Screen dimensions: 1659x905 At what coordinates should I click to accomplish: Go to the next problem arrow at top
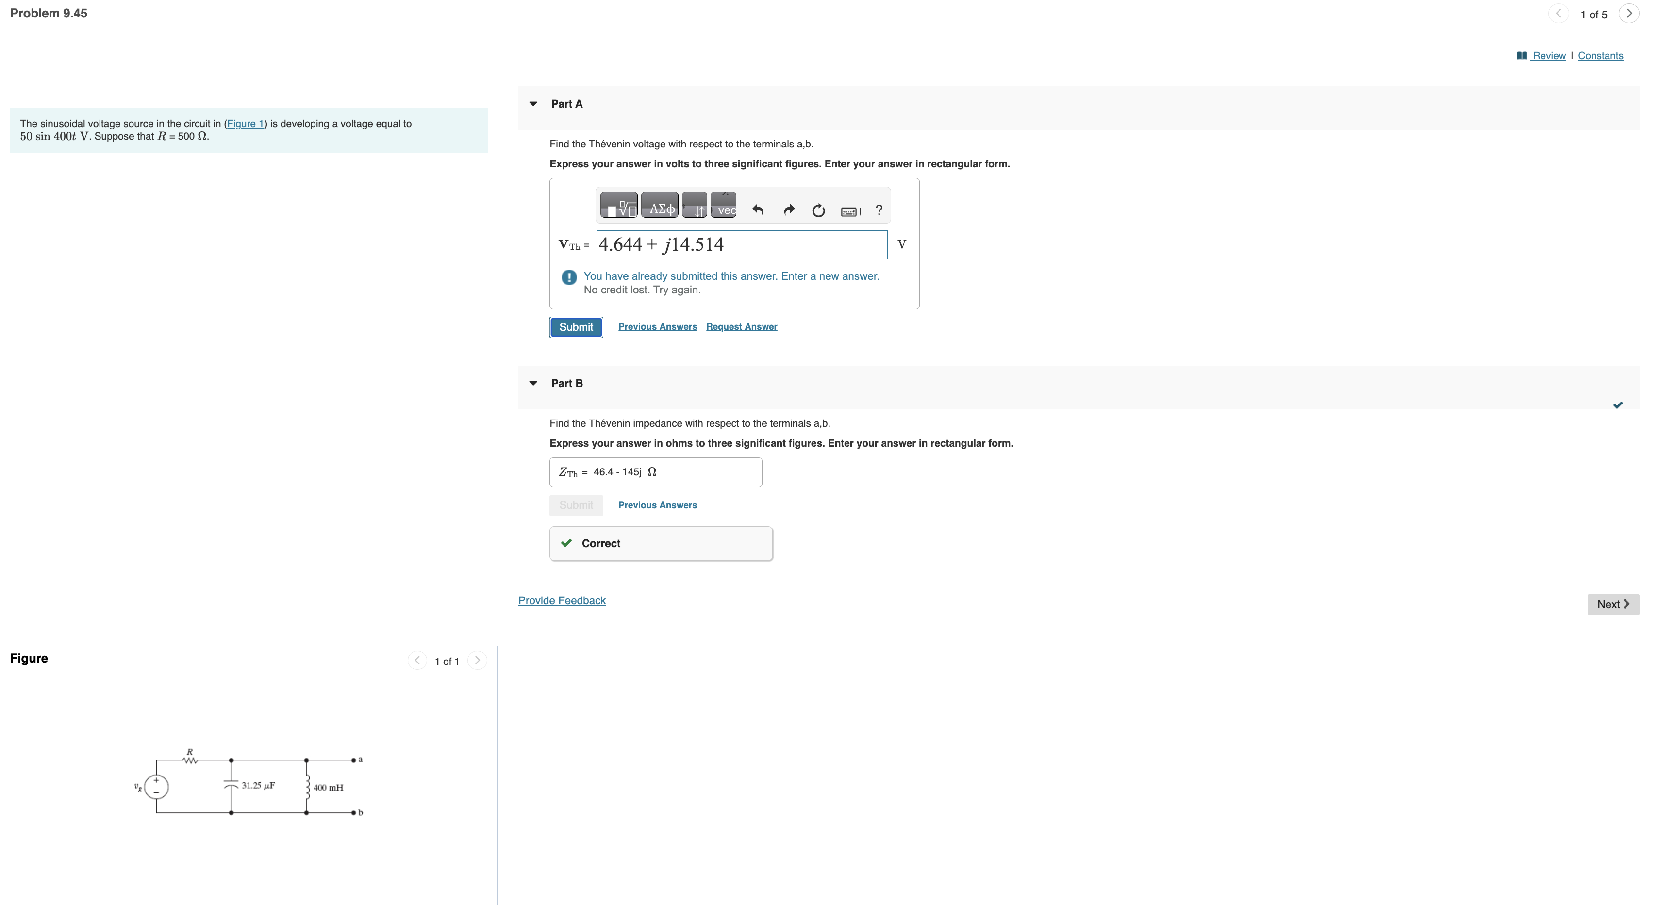(x=1629, y=14)
